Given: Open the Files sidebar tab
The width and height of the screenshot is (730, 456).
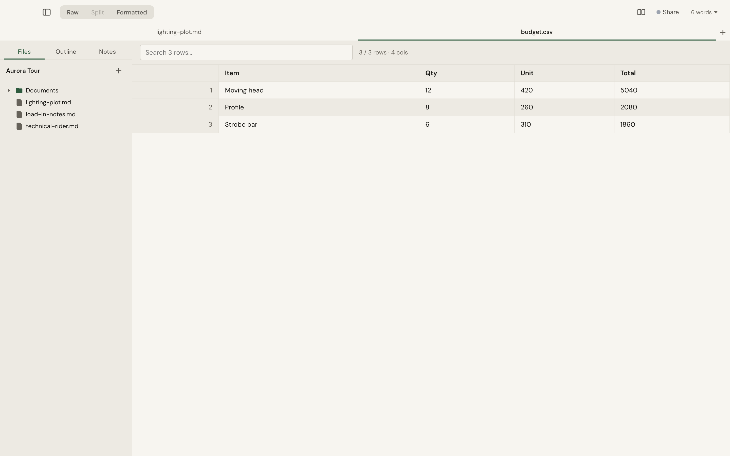Looking at the screenshot, I should point(24,52).
